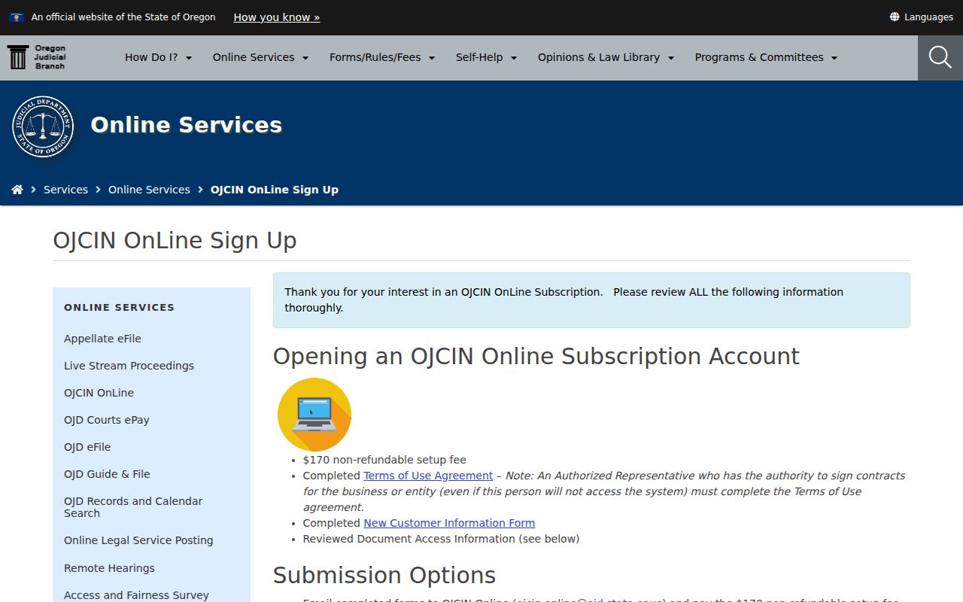Open the New Customer Information Form link

449,523
